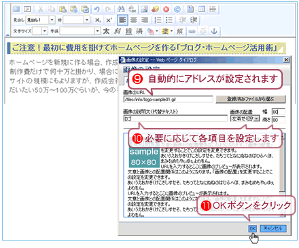This screenshot has width=299, height=248.
Task: Apply subscript formatting
Action: point(98,20)
